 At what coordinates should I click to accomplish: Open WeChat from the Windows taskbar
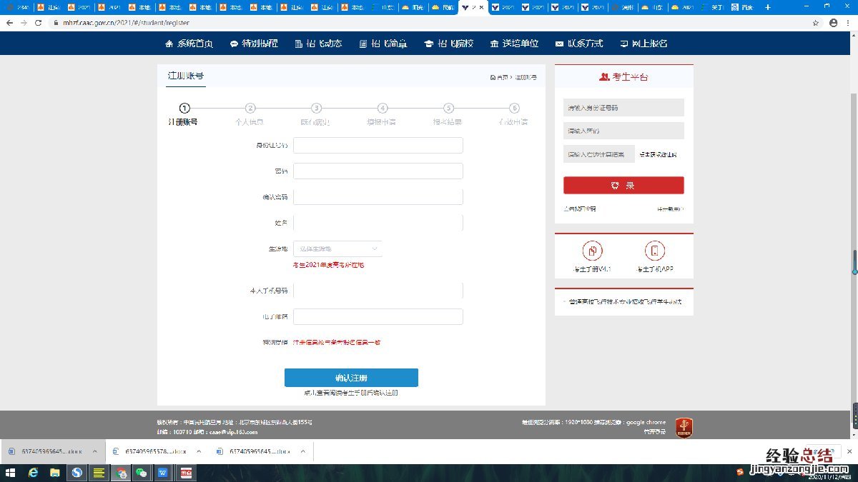[142, 473]
